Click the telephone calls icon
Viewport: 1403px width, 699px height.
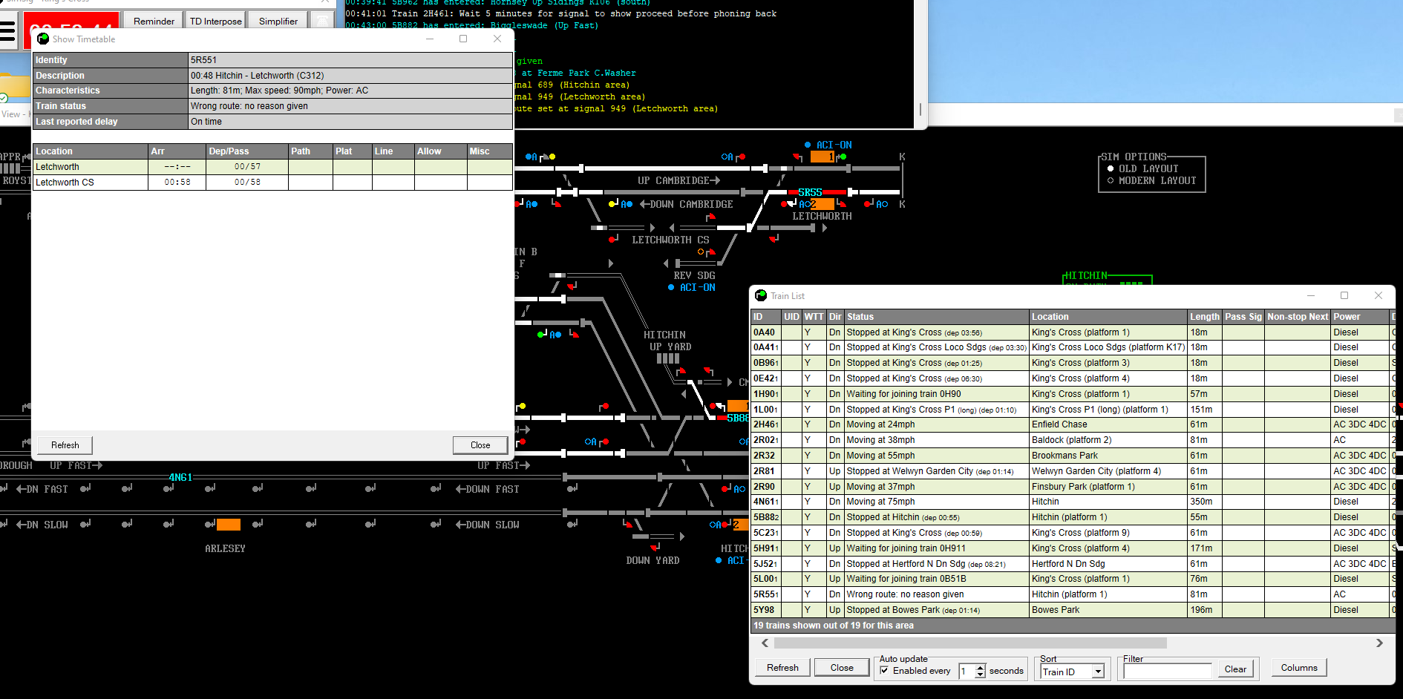click(x=321, y=21)
